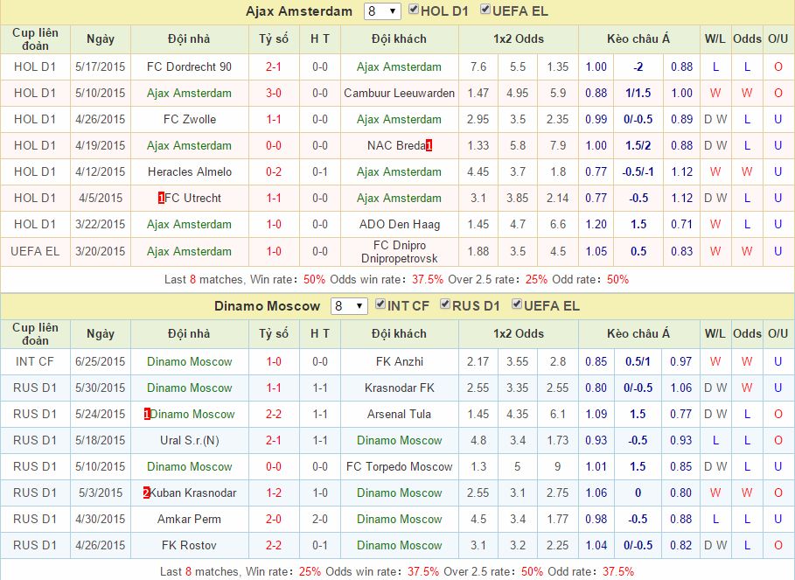Click Ajax Amsterdam home team on 5/10/2015
Viewport: 795px width, 580px height.
189,94
